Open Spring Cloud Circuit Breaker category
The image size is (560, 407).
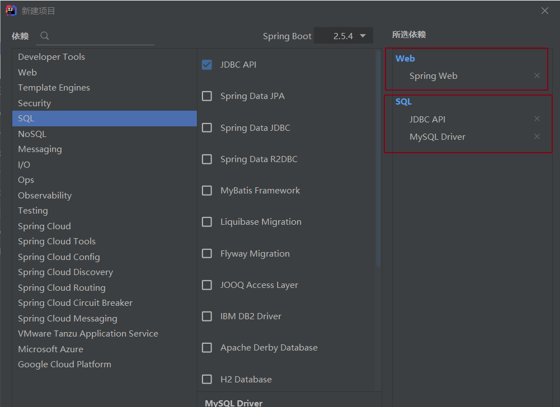pyautogui.click(x=104, y=303)
